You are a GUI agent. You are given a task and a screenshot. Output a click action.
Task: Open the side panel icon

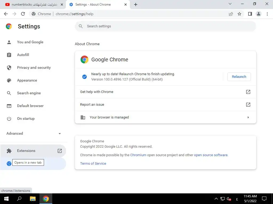pyautogui.click(x=250, y=14)
